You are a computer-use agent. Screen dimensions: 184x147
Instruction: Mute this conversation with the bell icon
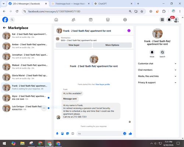tap(152, 52)
